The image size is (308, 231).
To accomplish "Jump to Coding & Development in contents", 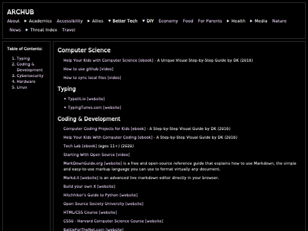I will (30, 67).
